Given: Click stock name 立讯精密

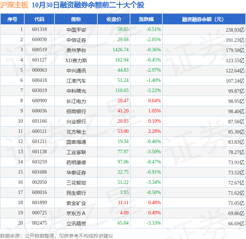Looking at the screenshot, I should [76, 224].
